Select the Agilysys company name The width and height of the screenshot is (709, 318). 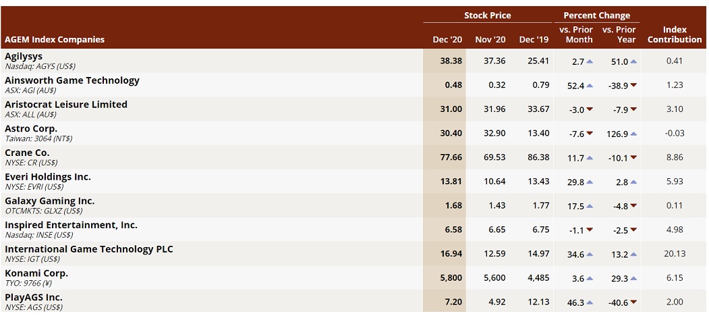tap(24, 57)
